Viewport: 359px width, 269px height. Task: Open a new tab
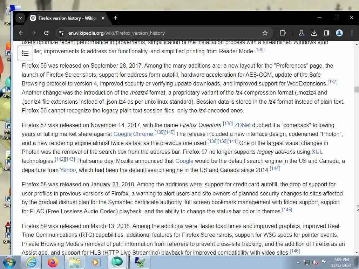pyautogui.click(x=116, y=18)
